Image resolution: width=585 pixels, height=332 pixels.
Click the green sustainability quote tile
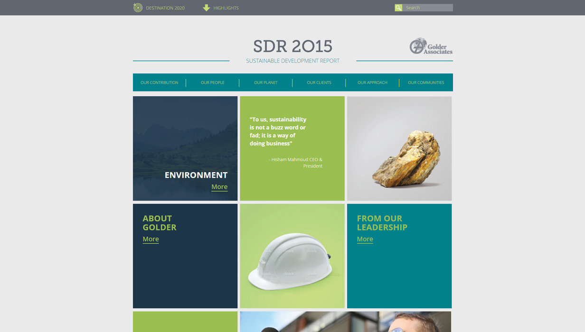pyautogui.click(x=292, y=148)
